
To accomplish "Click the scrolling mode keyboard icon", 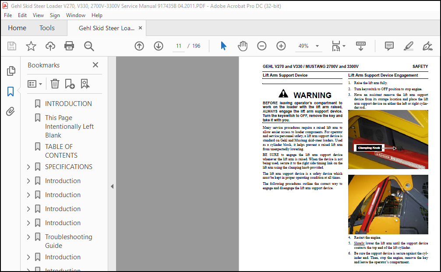I will point(360,46).
